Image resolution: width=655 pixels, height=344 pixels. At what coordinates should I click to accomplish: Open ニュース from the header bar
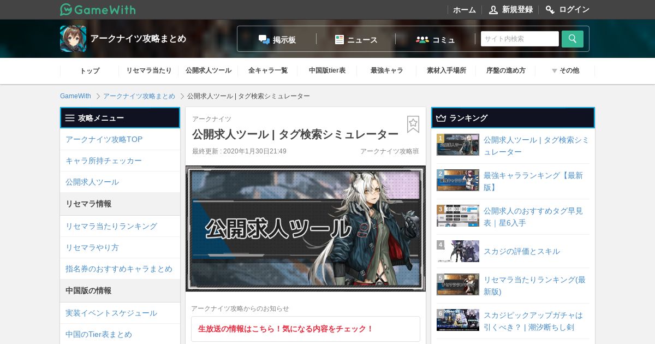pyautogui.click(x=356, y=39)
